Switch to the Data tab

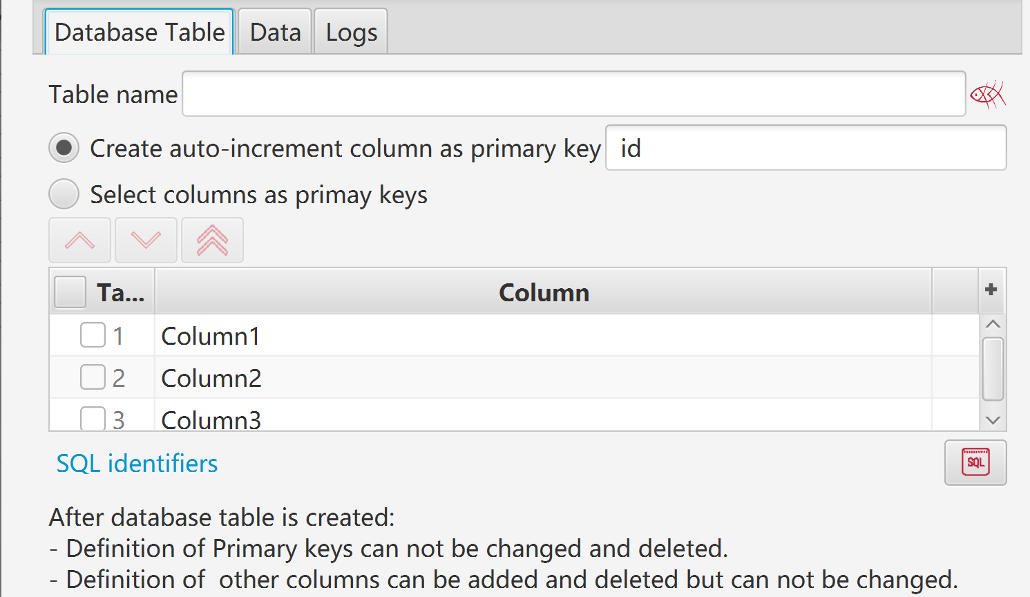(275, 32)
